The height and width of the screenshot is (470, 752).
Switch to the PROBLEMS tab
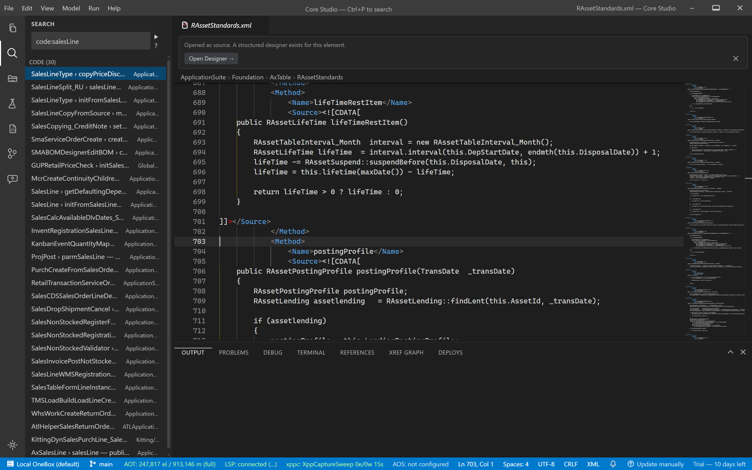[234, 352]
